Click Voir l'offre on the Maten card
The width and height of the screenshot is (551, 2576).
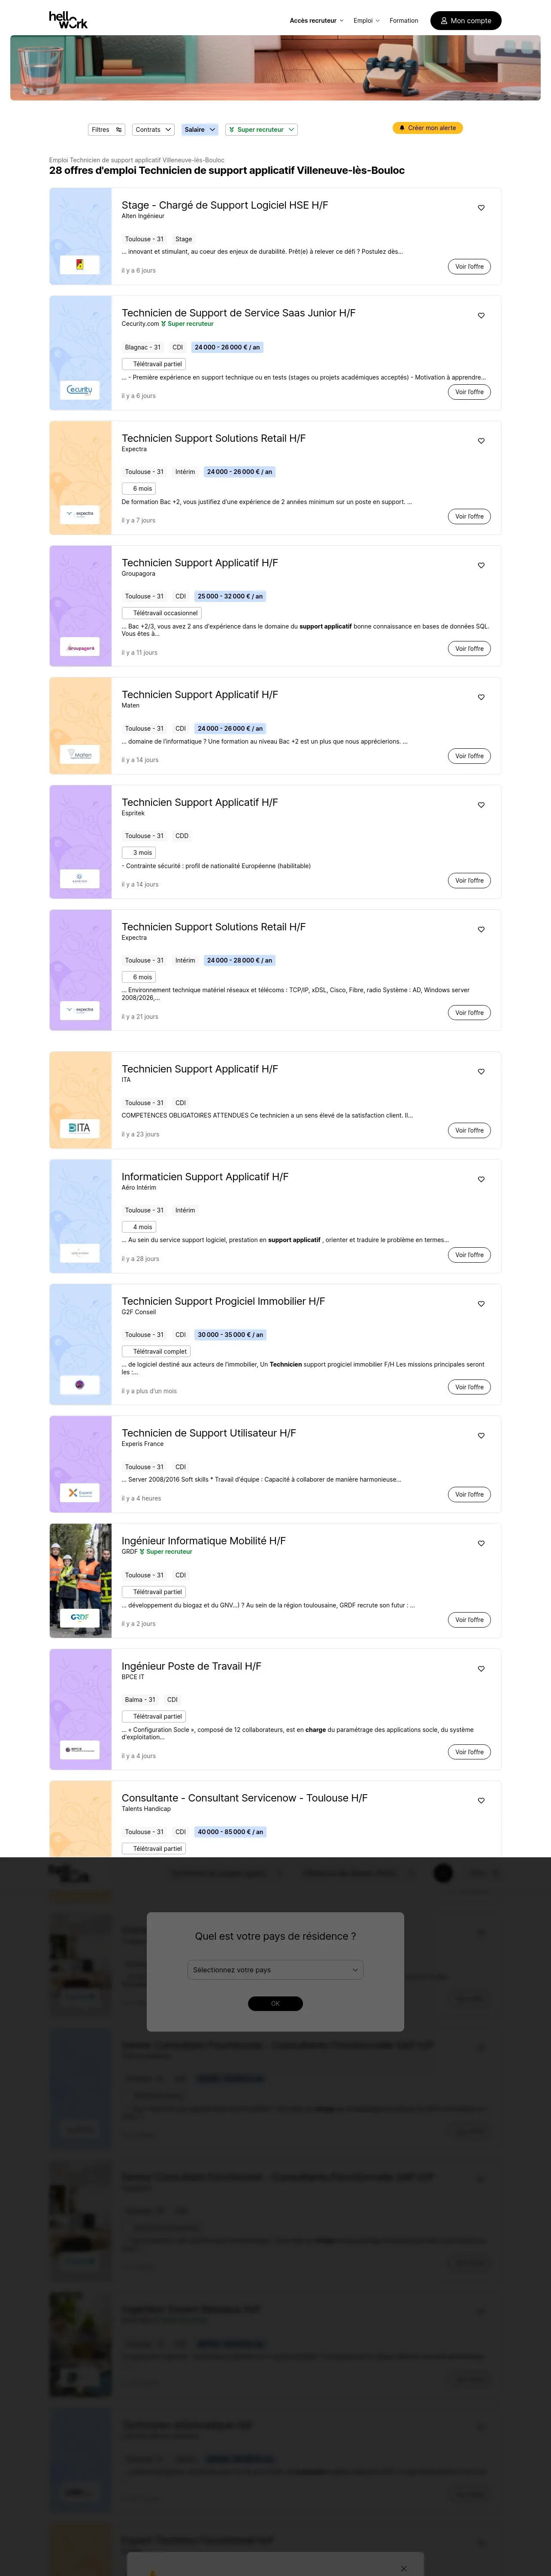coord(469,756)
